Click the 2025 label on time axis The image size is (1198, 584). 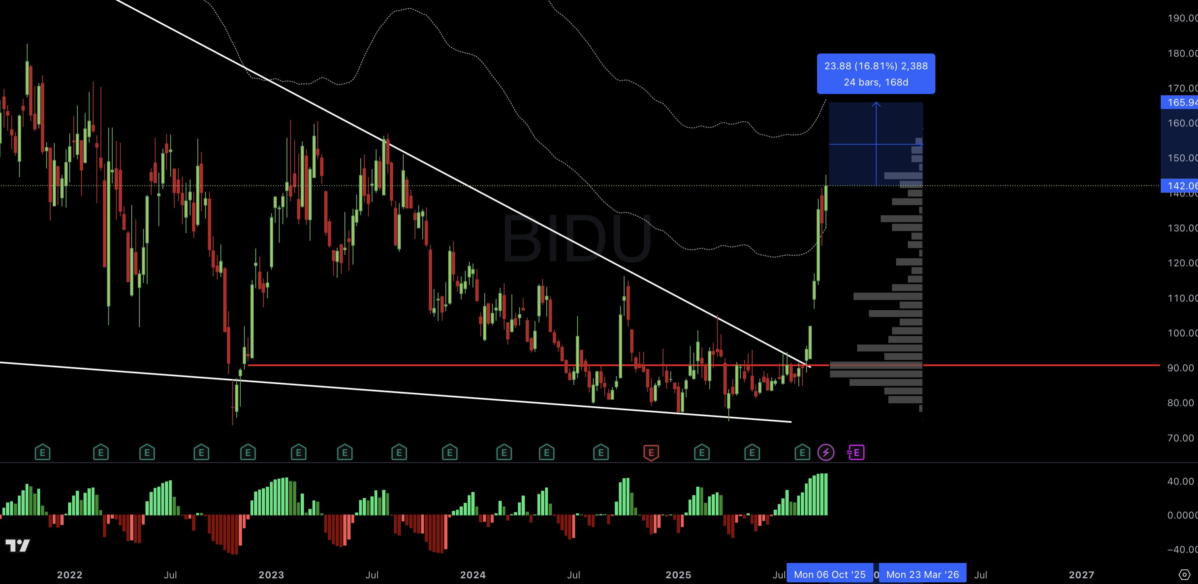(678, 575)
